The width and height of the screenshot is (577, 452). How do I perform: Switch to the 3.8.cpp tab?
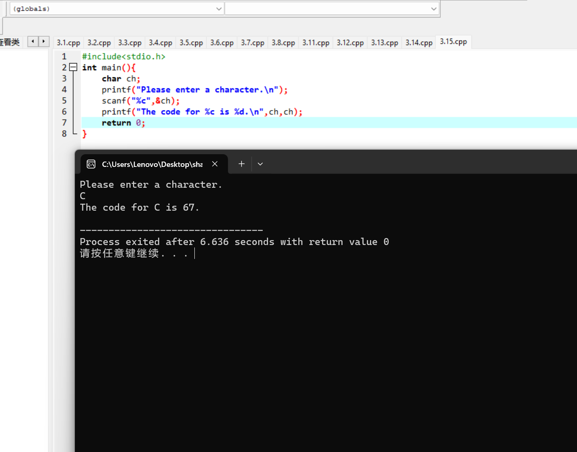coord(283,43)
